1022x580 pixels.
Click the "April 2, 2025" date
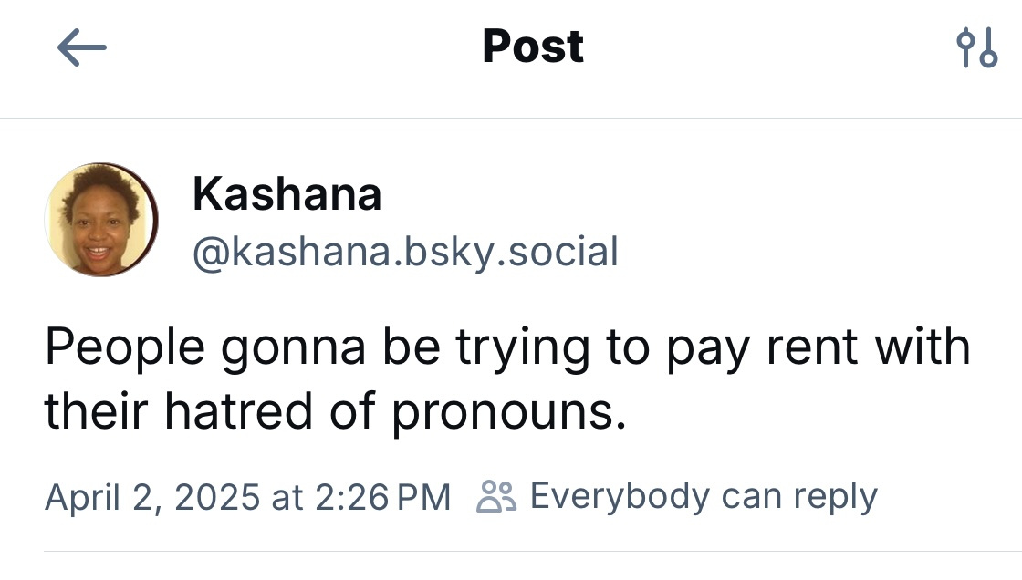coord(152,497)
